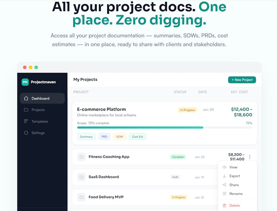This screenshot has width=277, height=211.
Task: Click the Draft status badge
Action: point(175,177)
